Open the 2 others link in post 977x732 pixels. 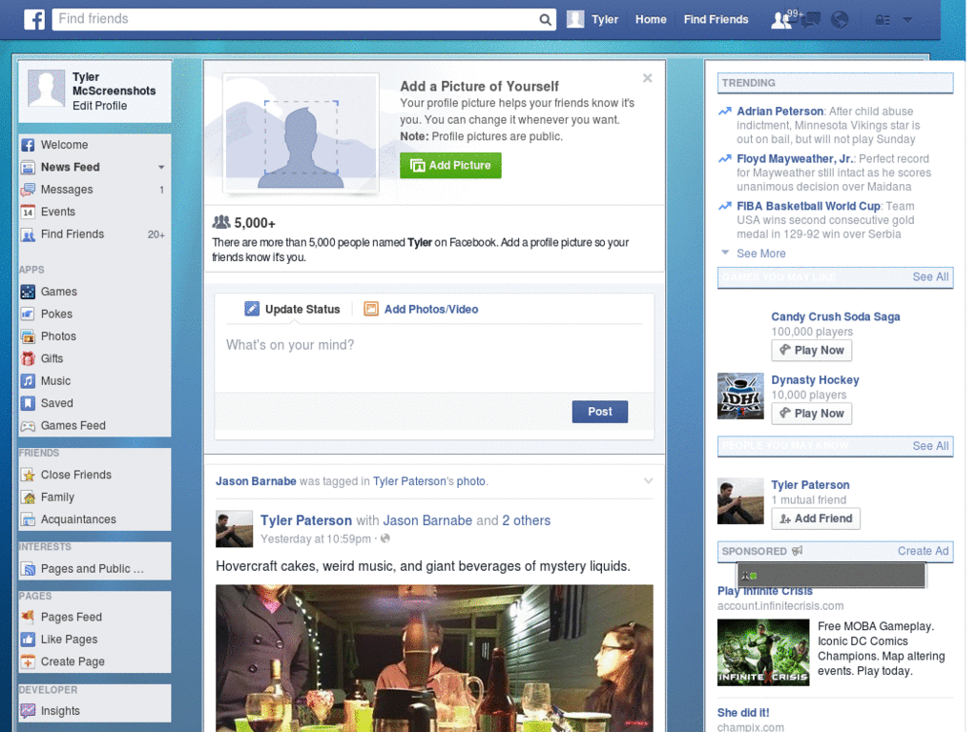527,520
